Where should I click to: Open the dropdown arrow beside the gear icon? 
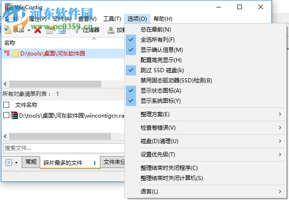click(x=16, y=162)
